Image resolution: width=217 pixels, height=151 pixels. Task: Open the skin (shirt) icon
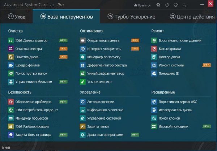(175, 5)
